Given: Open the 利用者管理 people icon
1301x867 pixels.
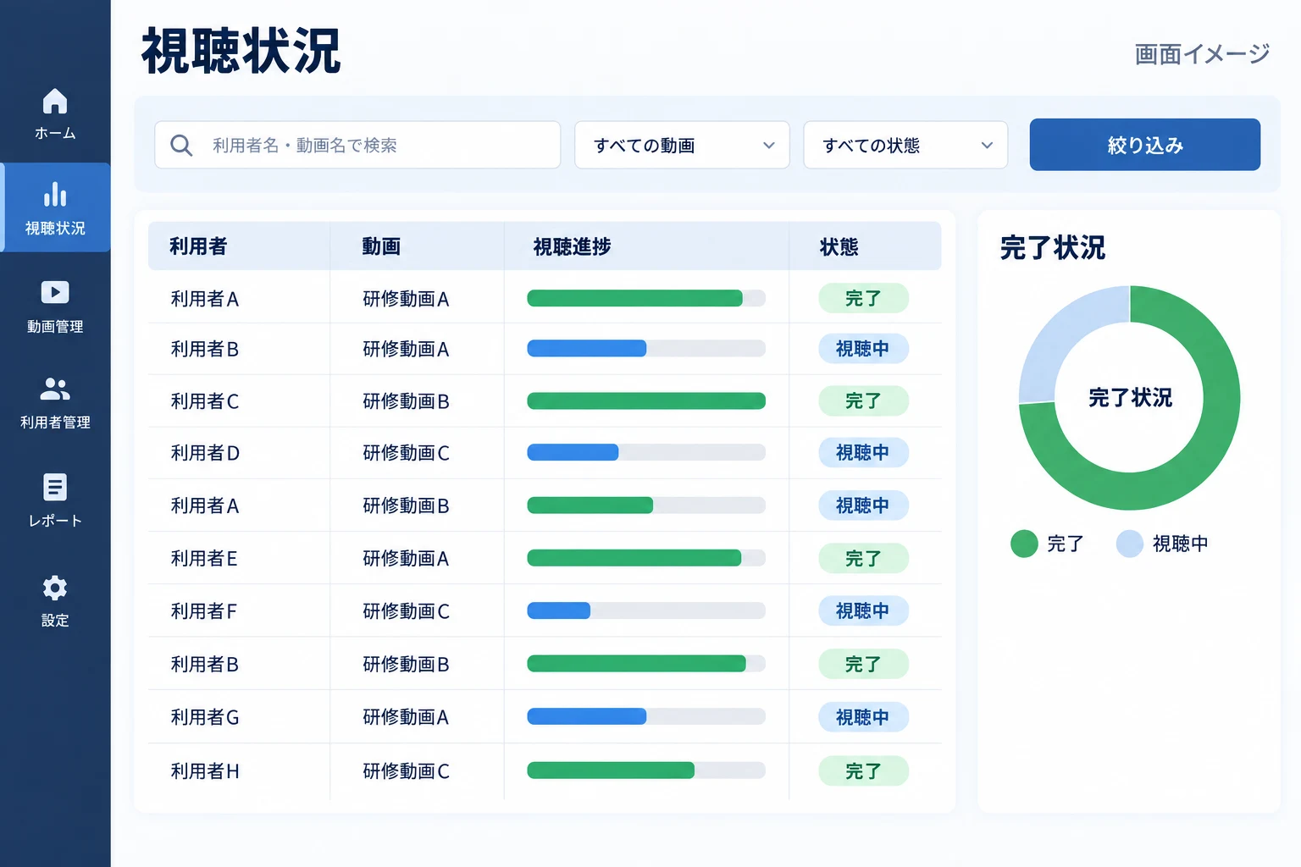Looking at the screenshot, I should click(55, 389).
